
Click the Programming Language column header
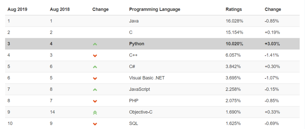point(154,9)
